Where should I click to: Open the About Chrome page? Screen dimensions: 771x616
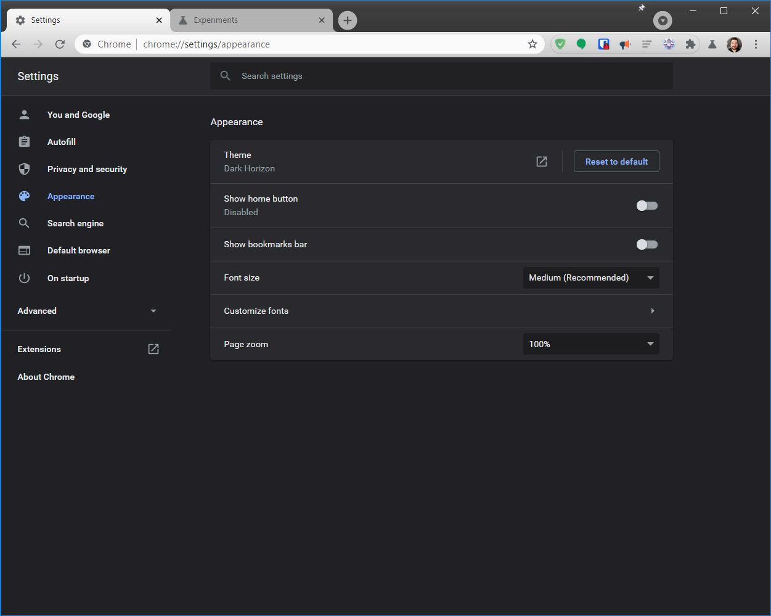[x=46, y=377]
